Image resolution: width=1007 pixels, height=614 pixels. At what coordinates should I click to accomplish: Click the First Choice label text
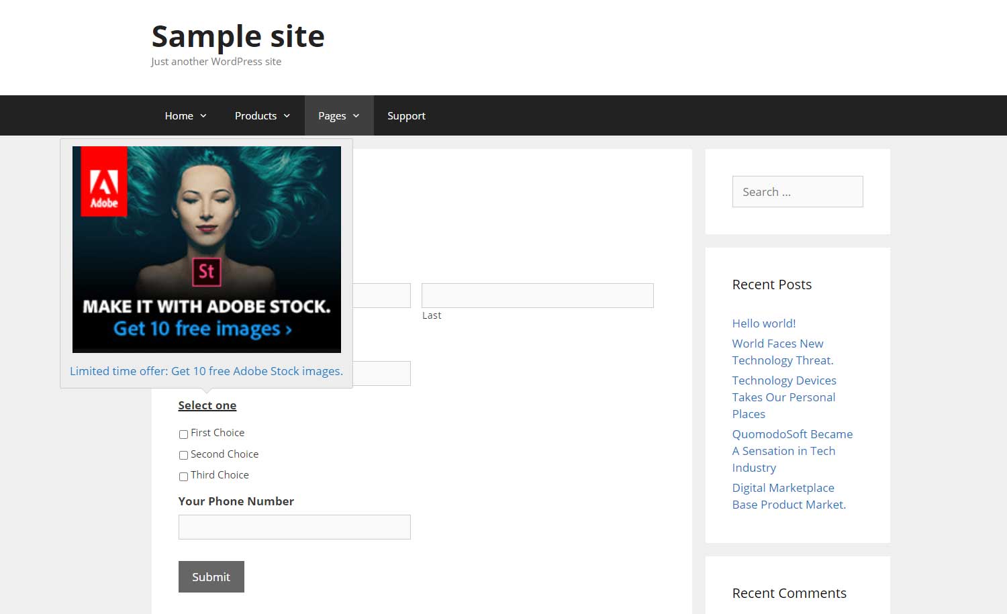click(218, 433)
